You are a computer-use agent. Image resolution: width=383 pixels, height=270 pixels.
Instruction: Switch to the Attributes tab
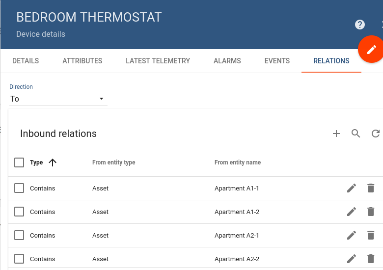(82, 61)
